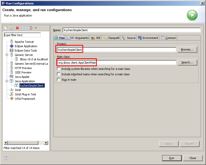Click the Java Applet icon
The width and height of the screenshot is (206, 165).
12,77
